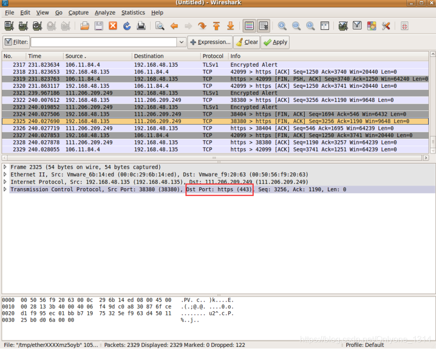436x349 pixels.
Task: Expand the Transmission Control Protocol row
Action: coord(5,190)
